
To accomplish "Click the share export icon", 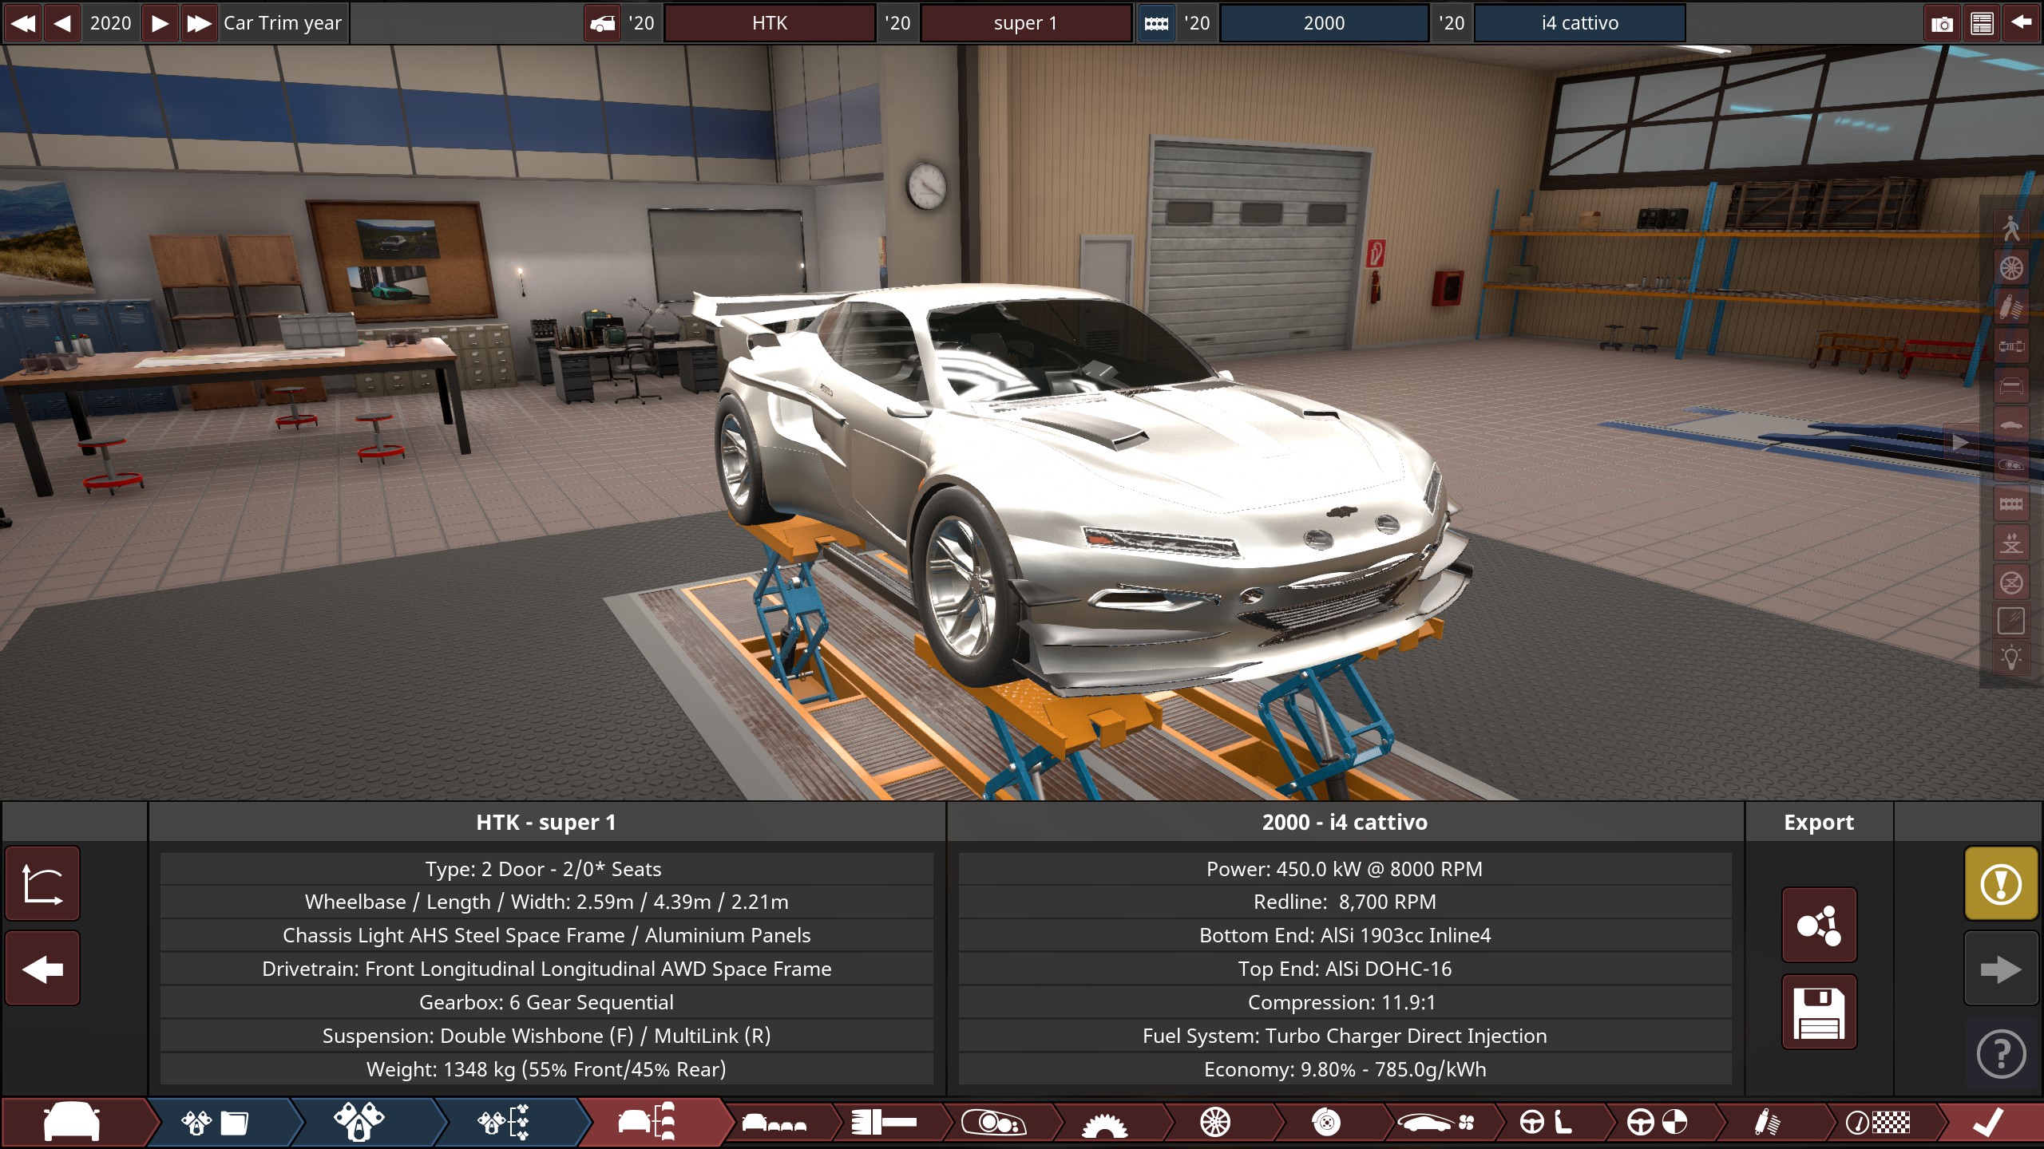I will 1819,926.
